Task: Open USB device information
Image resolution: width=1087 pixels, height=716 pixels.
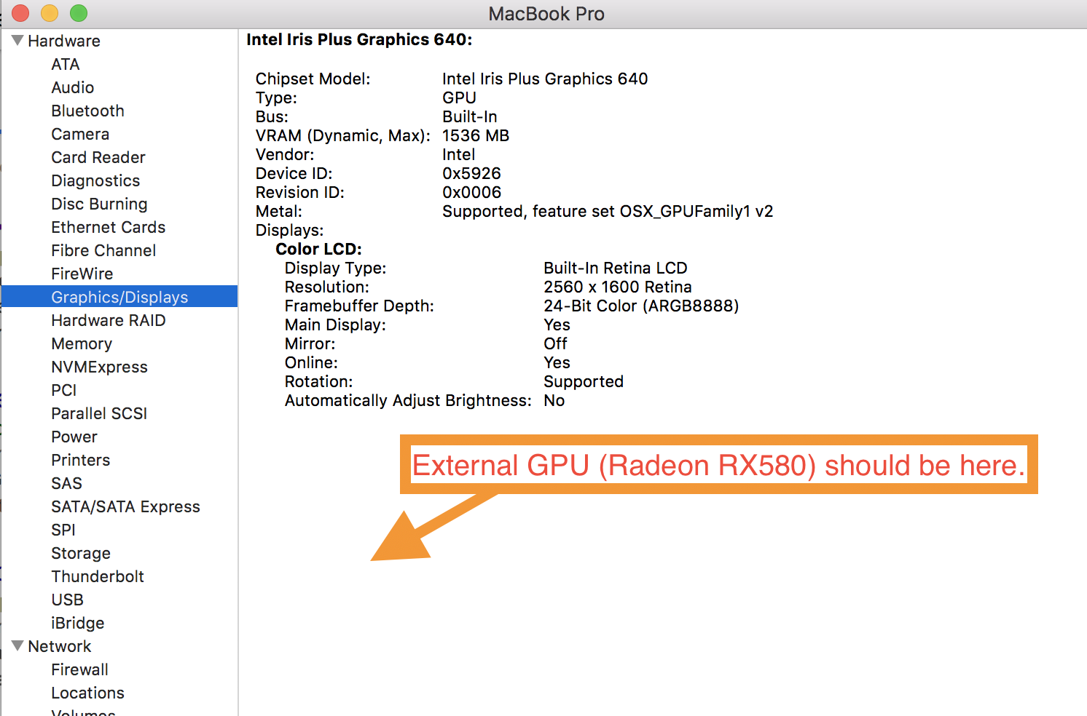Action: [x=68, y=600]
